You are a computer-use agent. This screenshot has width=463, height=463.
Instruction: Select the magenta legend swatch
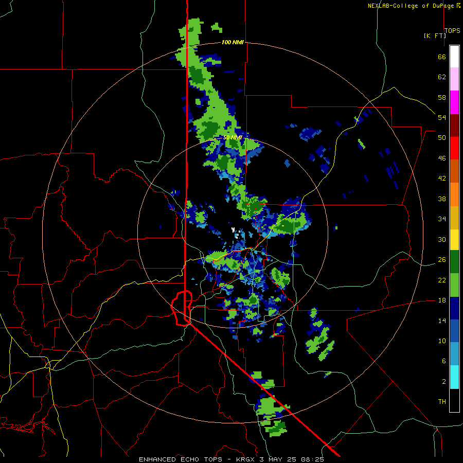tap(454, 102)
